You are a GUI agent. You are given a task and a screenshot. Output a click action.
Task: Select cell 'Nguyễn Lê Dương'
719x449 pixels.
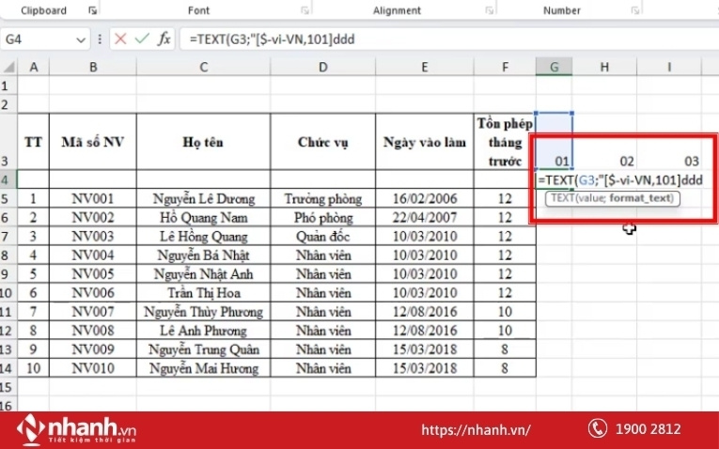[204, 199]
